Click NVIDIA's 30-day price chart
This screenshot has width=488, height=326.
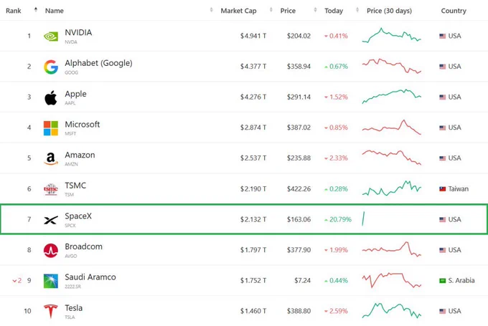coord(392,35)
